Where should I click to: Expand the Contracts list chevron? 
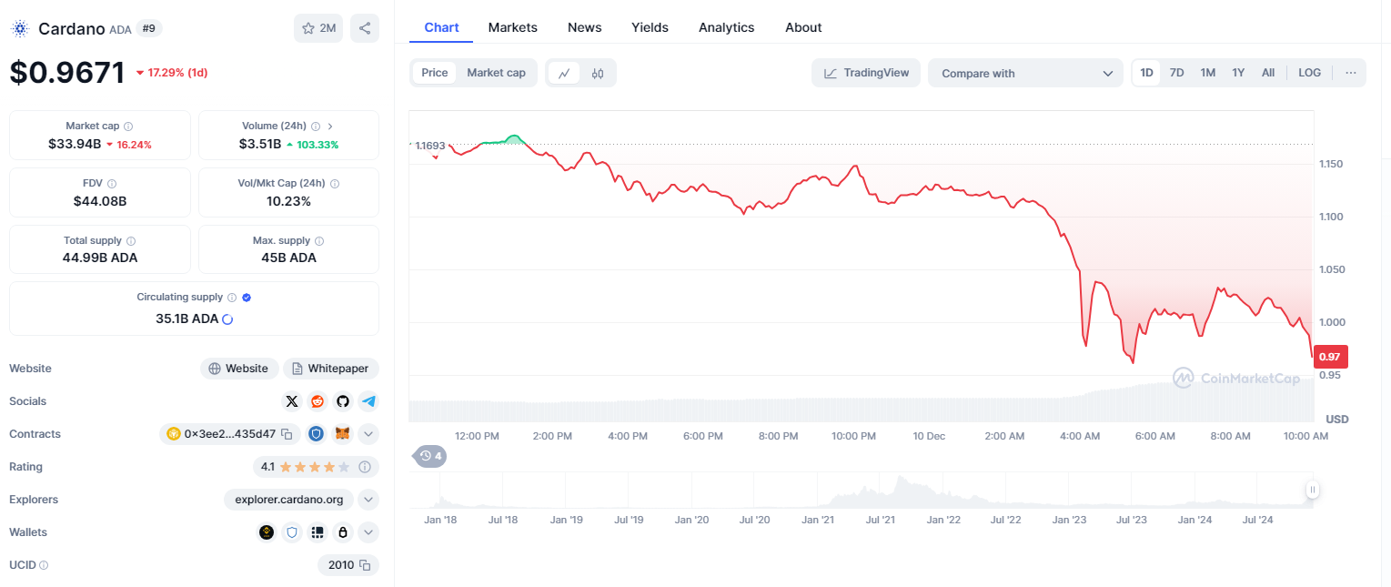[368, 434]
